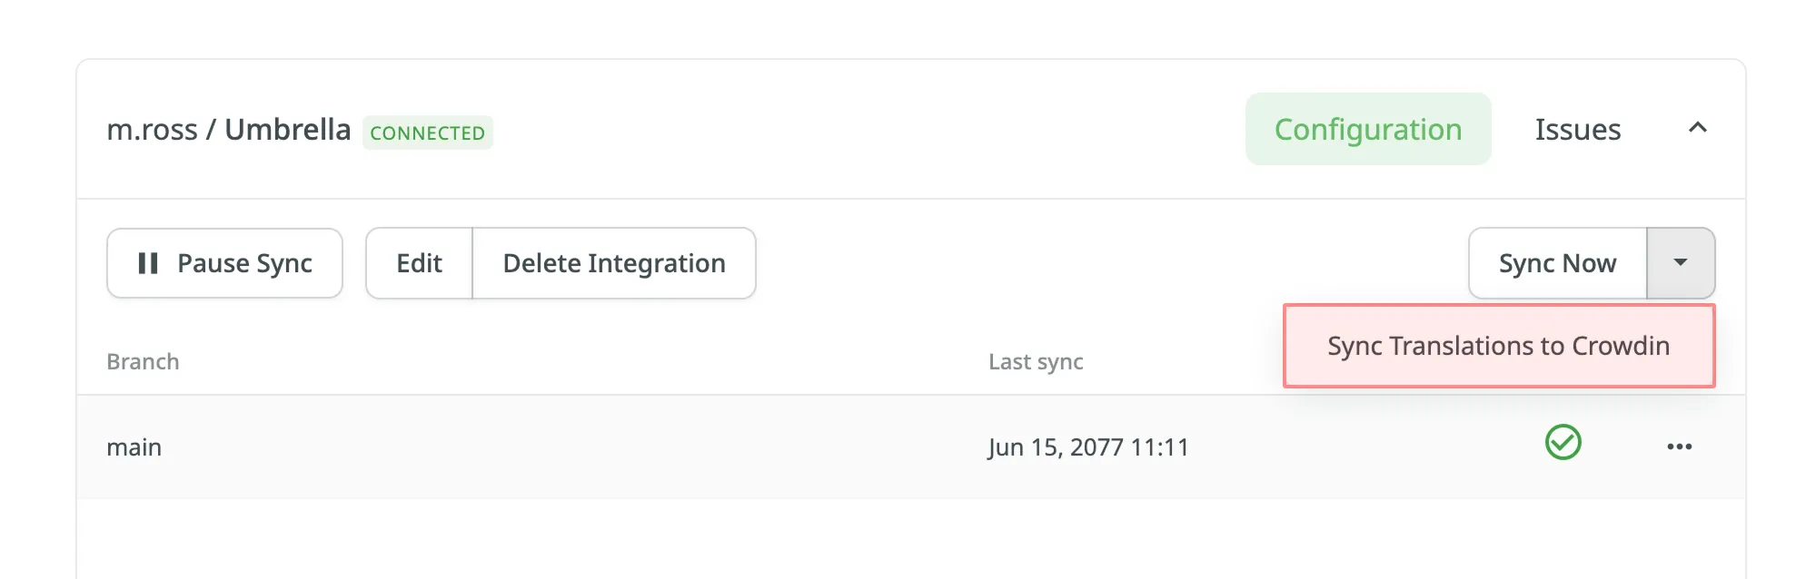Click the Edit button

[x=420, y=263]
